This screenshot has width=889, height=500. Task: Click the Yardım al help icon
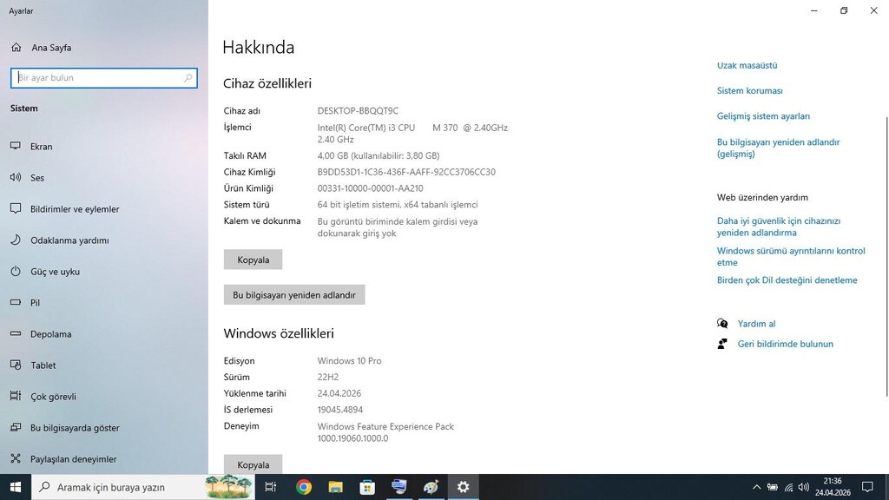click(722, 324)
